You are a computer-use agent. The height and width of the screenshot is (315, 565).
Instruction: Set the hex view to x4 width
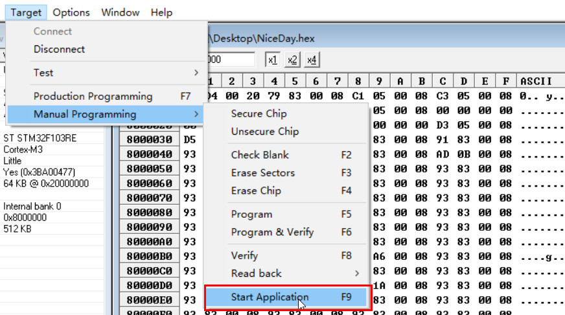312,60
